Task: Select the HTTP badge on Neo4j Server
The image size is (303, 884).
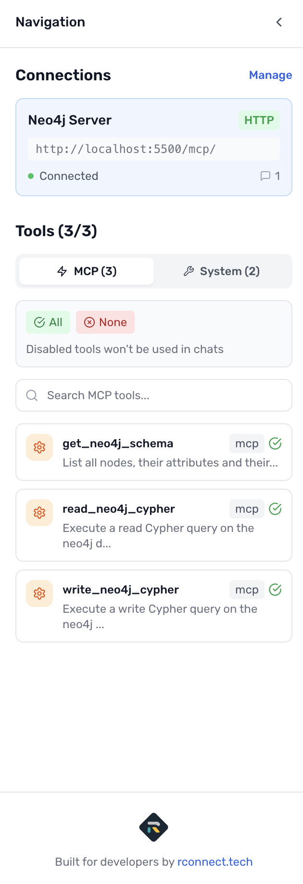Action: coord(259,120)
